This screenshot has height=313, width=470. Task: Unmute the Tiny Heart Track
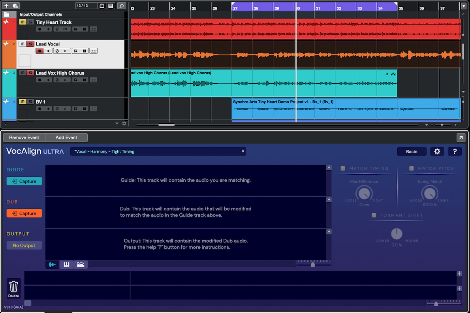23,23
